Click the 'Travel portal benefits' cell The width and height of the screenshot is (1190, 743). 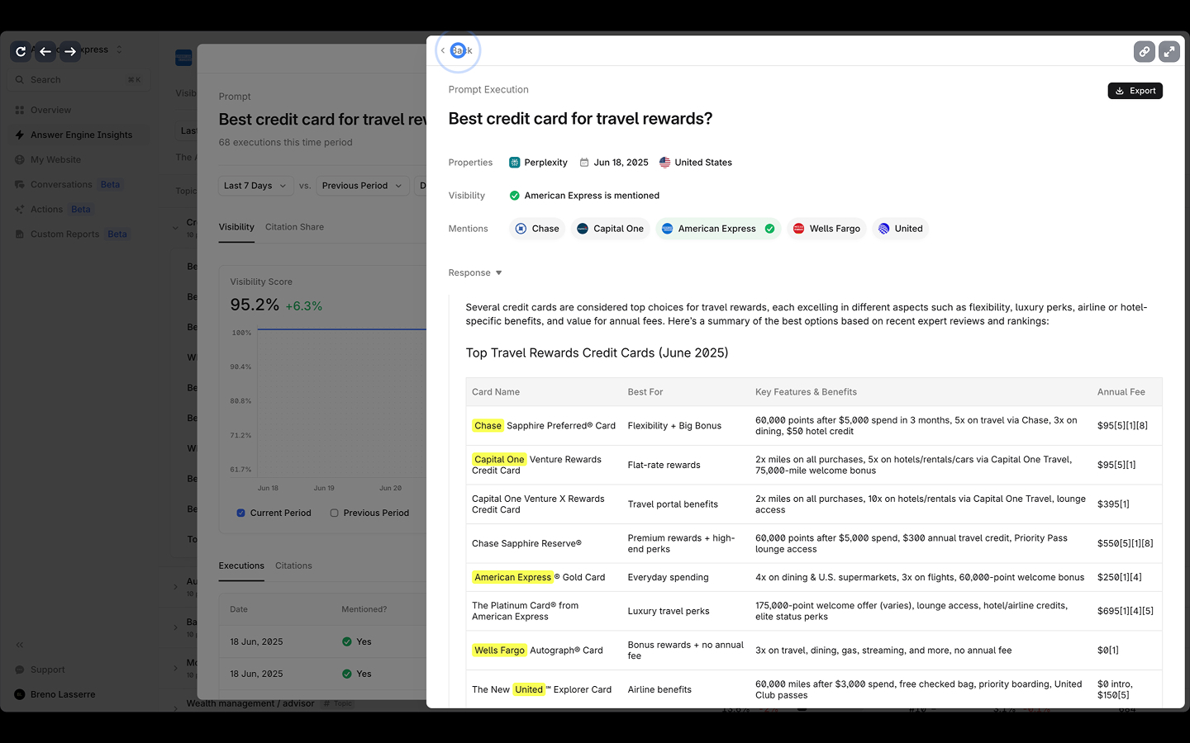[673, 504]
